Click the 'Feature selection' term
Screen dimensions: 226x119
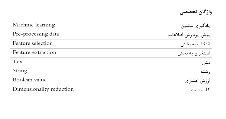[33, 43]
